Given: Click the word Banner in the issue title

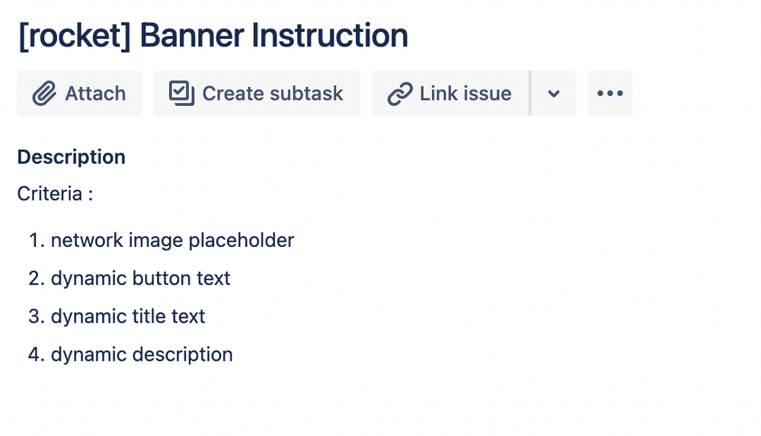Looking at the screenshot, I should click(192, 35).
